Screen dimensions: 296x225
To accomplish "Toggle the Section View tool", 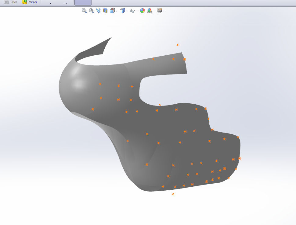I will (x=105, y=11).
